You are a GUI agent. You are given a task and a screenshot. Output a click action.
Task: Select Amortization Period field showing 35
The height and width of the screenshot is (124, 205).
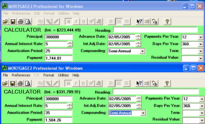58,113
